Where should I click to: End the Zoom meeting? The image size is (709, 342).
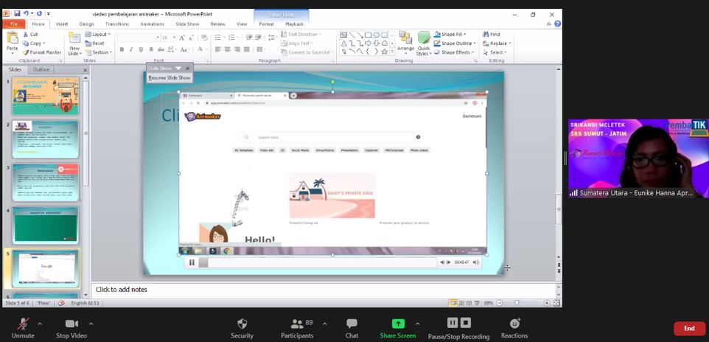click(x=689, y=329)
